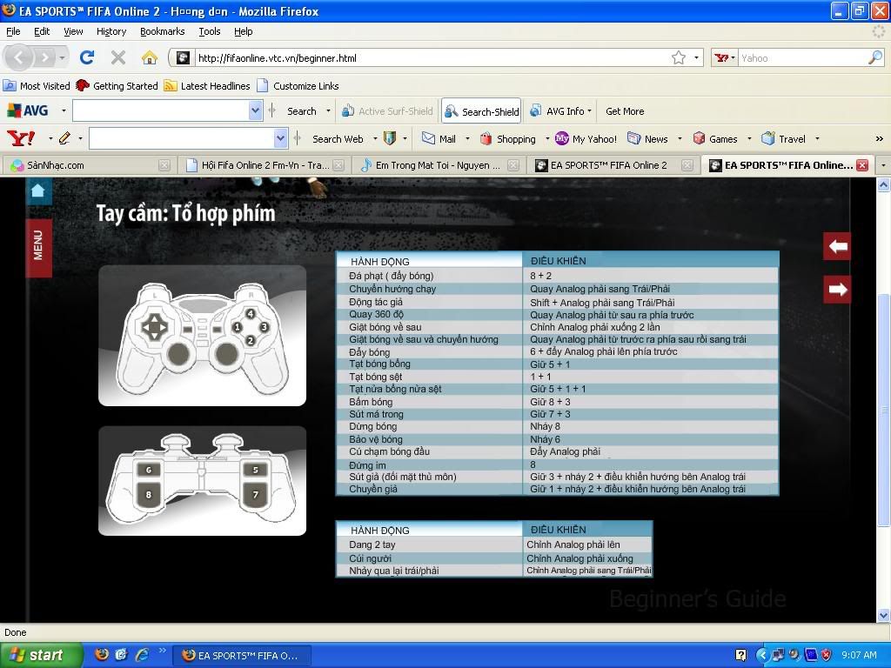Stop loading with the X icon

[x=118, y=57]
